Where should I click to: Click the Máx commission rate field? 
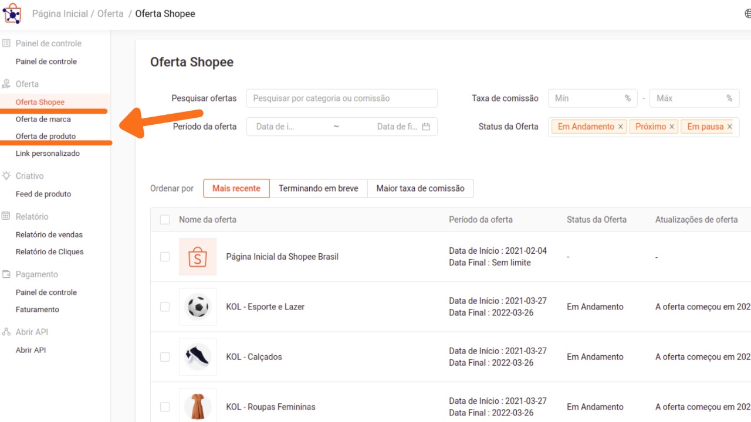695,98
